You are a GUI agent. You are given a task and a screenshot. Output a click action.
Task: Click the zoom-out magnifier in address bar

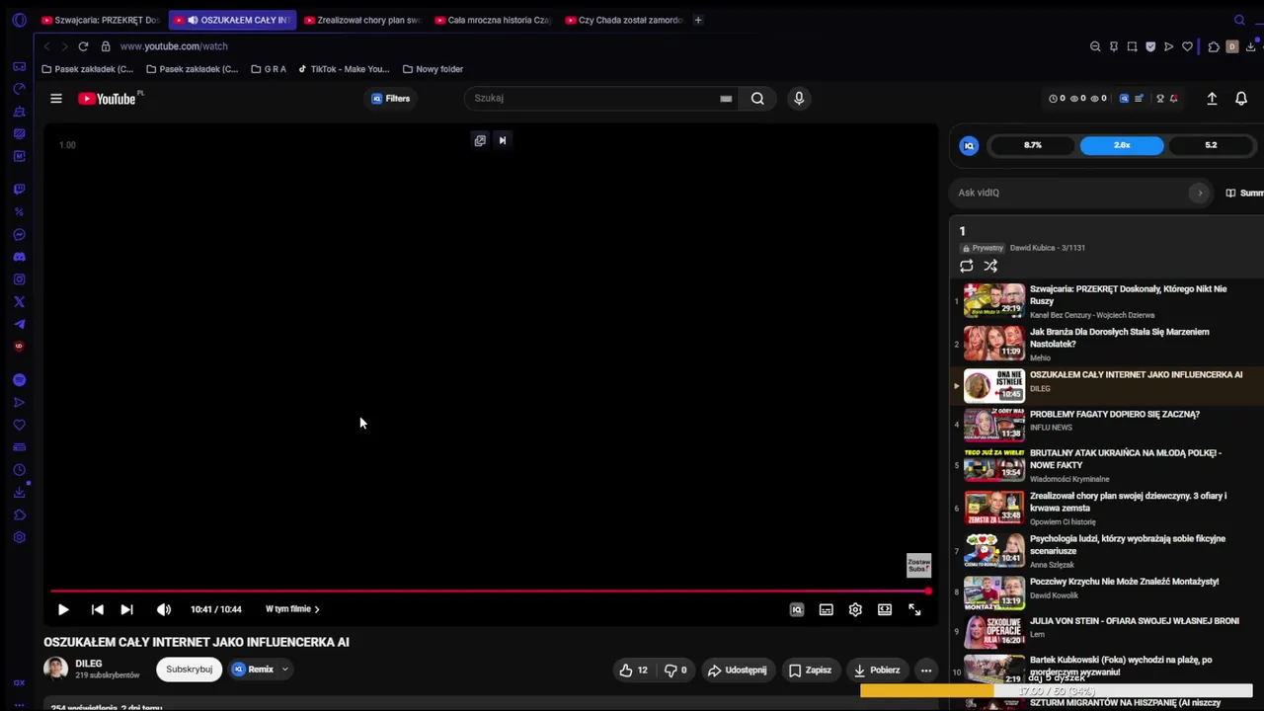pos(1095,46)
